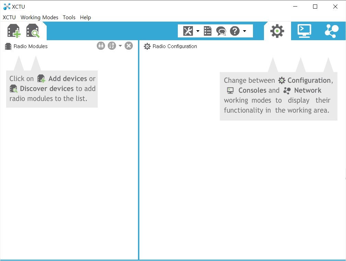Click the remove all modules X icon
This screenshot has width=346, height=261.
[129, 46]
